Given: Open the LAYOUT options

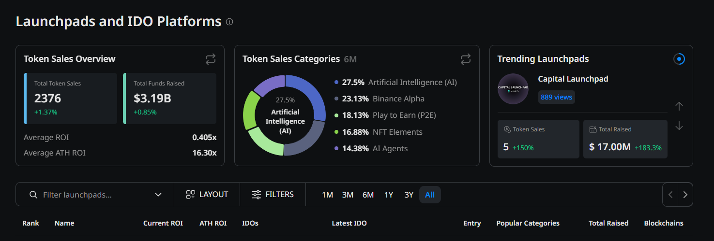Looking at the screenshot, I should pyautogui.click(x=207, y=194).
